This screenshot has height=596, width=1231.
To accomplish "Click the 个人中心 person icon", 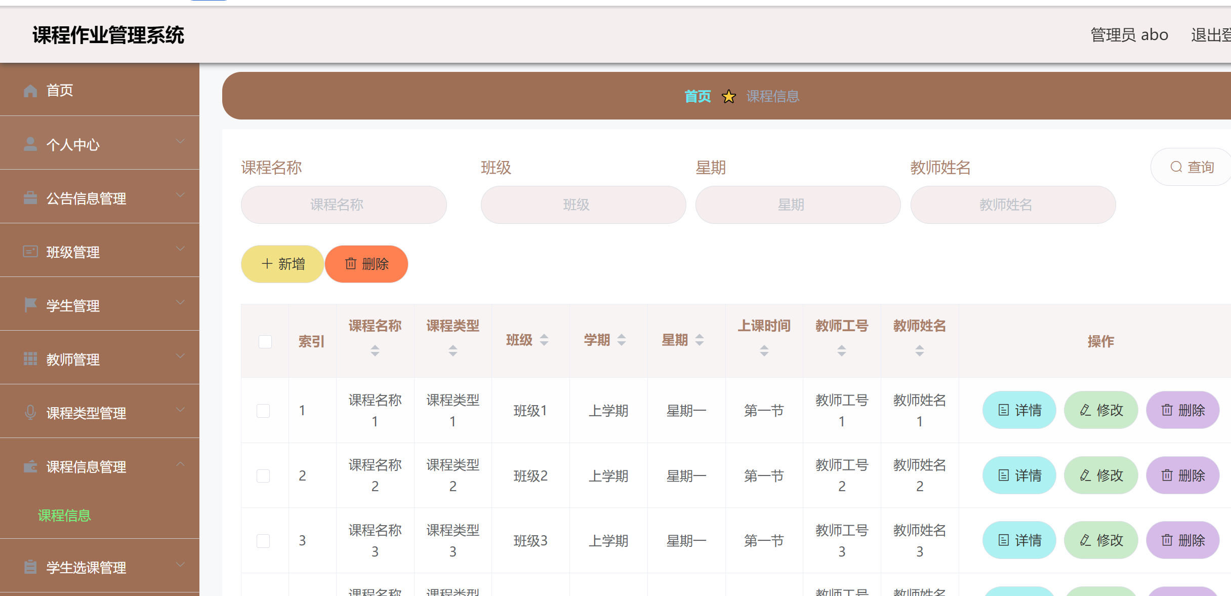I will click(x=30, y=144).
